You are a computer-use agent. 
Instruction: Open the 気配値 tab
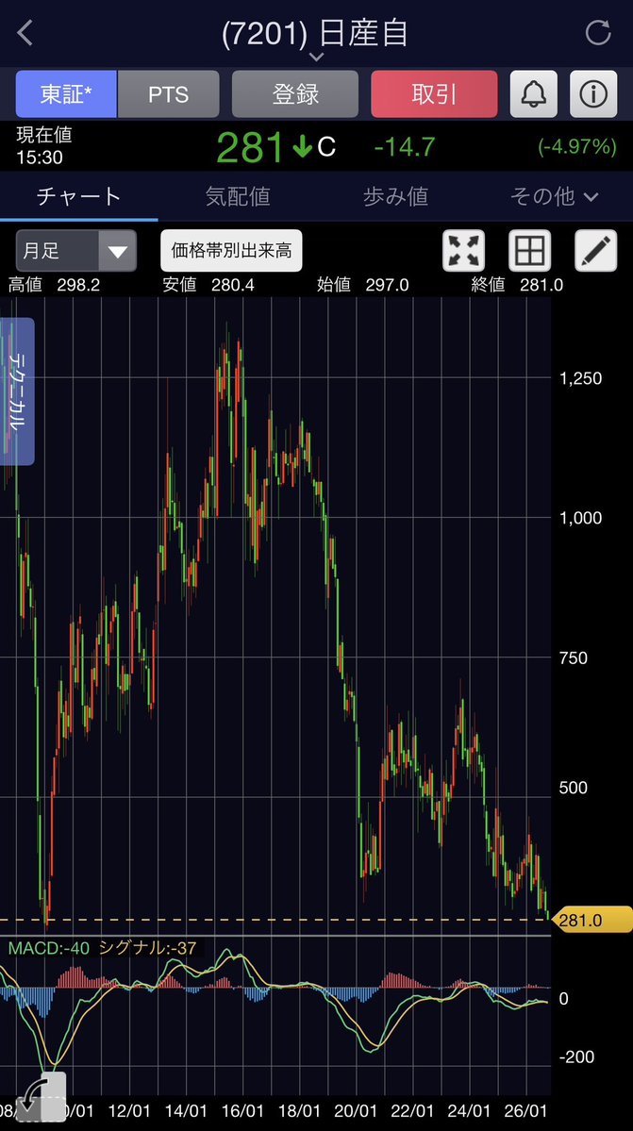[238, 196]
